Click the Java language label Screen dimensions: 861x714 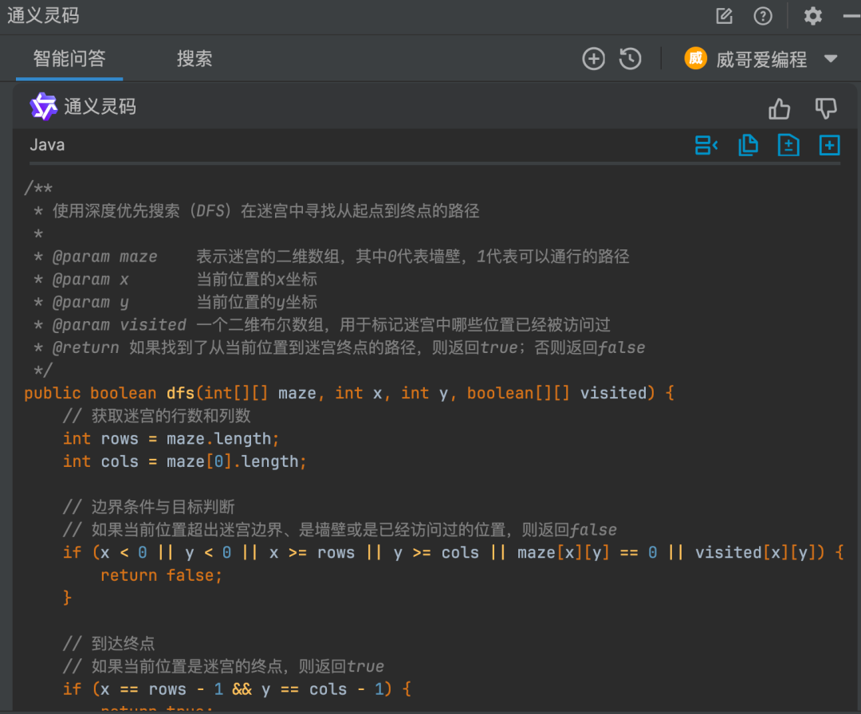click(47, 145)
